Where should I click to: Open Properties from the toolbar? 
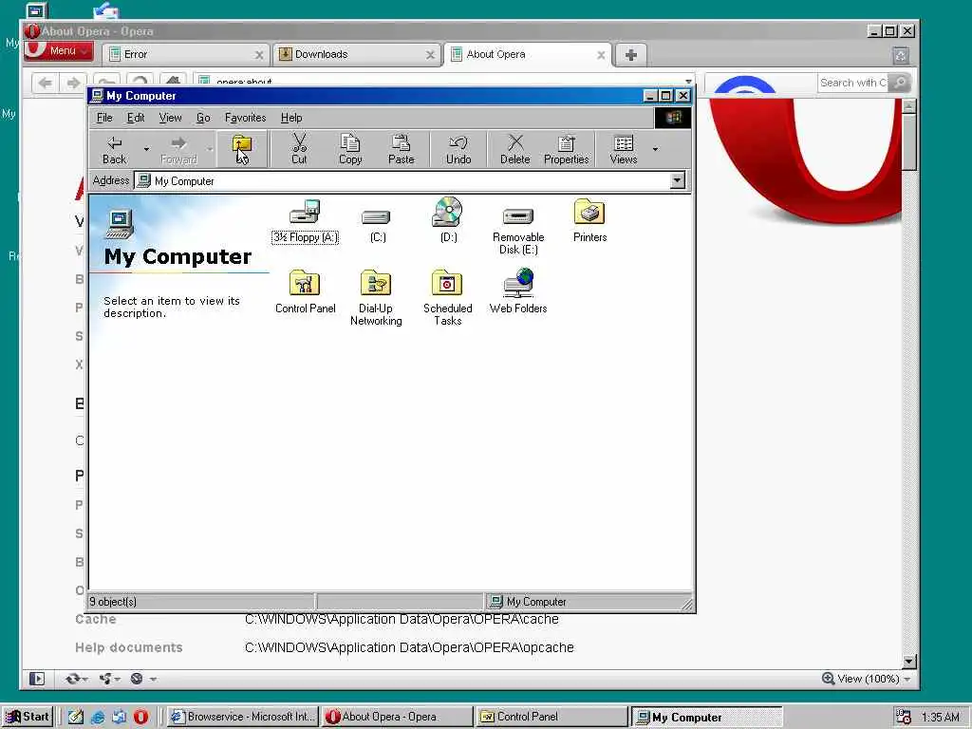[566, 149]
